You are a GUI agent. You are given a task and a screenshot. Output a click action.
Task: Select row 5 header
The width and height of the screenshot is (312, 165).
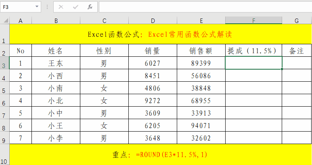click(4, 88)
